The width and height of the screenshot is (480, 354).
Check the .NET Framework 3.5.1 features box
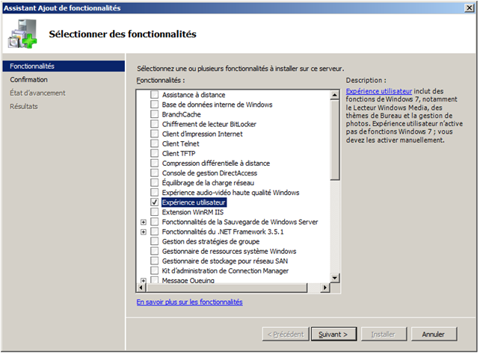pos(155,232)
